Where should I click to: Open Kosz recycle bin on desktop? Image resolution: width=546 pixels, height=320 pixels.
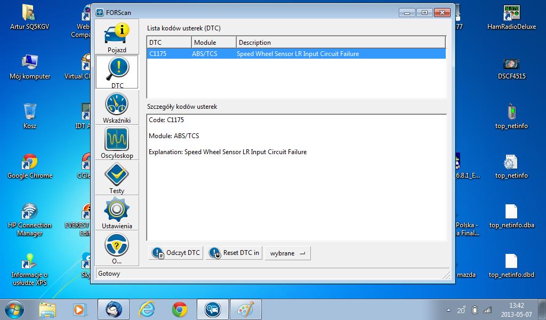(x=30, y=115)
